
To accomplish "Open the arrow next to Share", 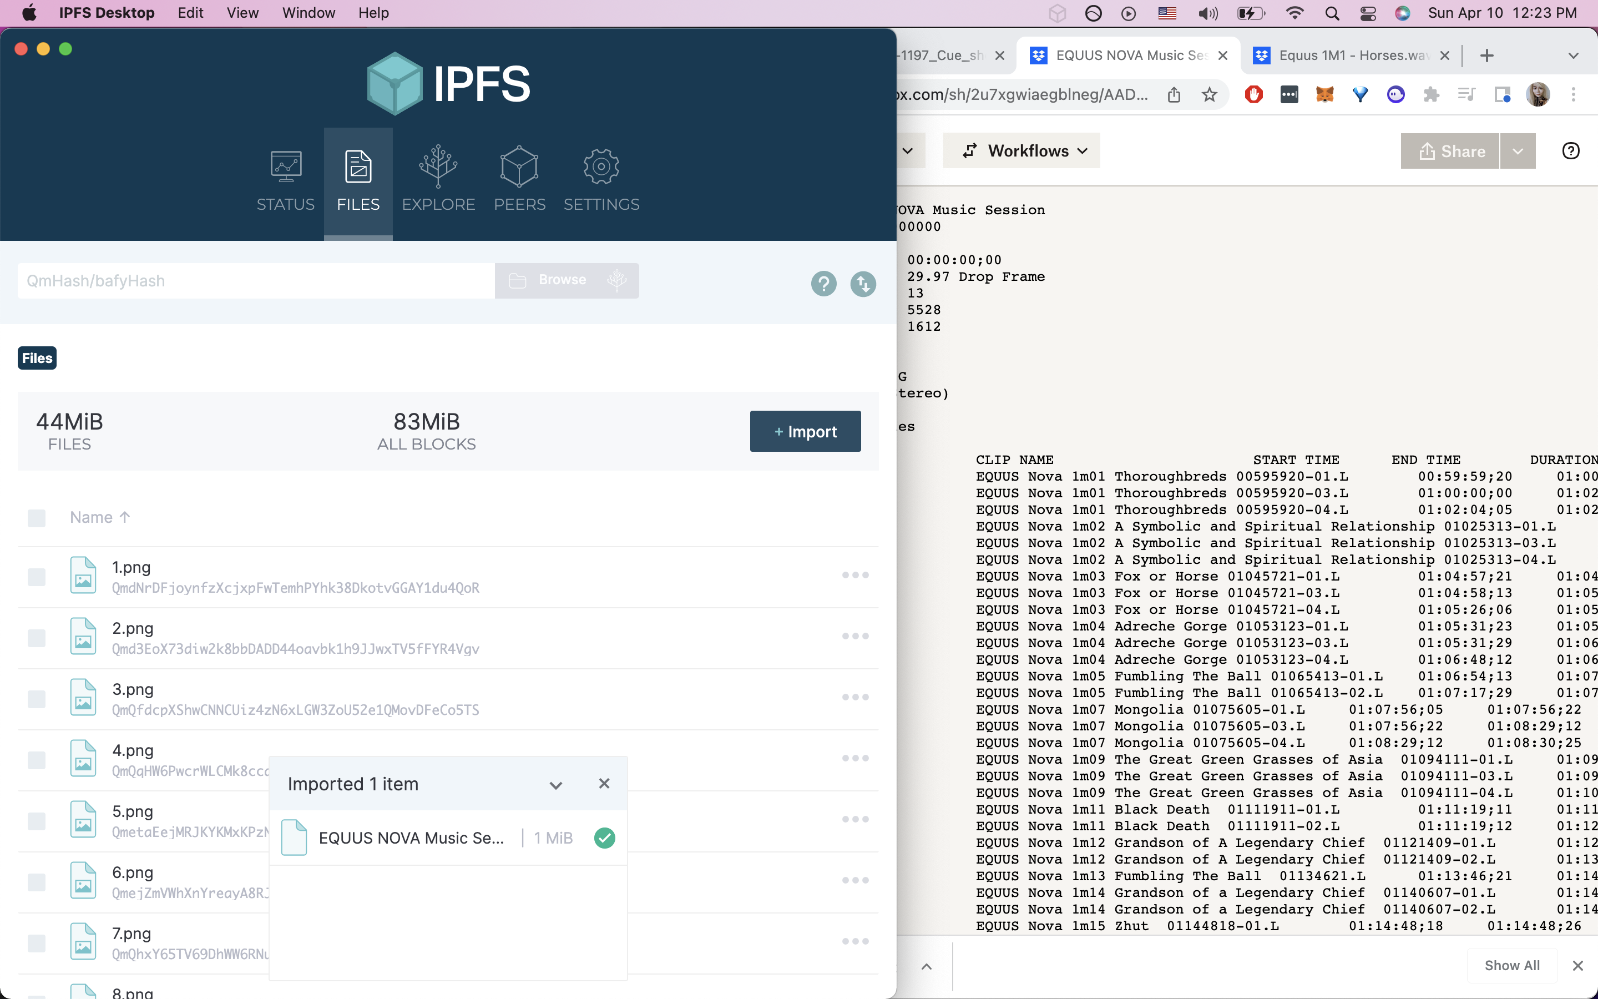I will 1518,152.
